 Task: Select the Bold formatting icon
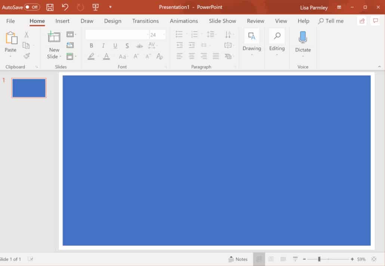click(91, 45)
